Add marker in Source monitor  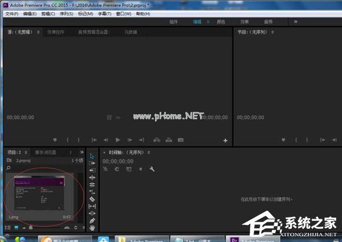(55, 140)
